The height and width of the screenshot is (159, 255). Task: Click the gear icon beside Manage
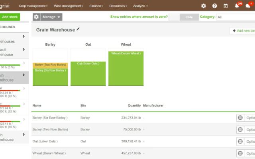click(x=36, y=17)
